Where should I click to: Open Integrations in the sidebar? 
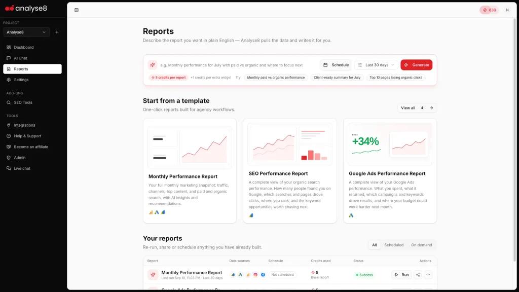point(32,125)
